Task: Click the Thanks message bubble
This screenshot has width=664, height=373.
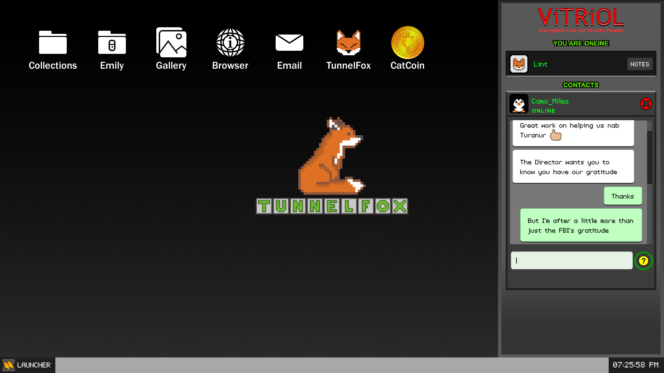Action: click(621, 196)
